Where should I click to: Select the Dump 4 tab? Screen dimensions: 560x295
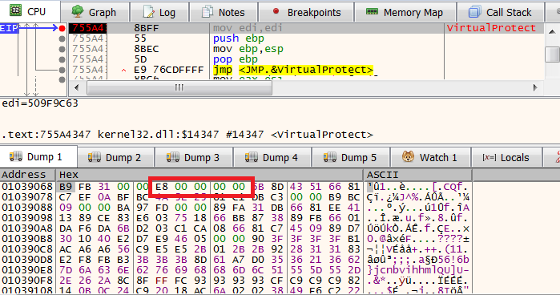pyautogui.click(x=273, y=157)
